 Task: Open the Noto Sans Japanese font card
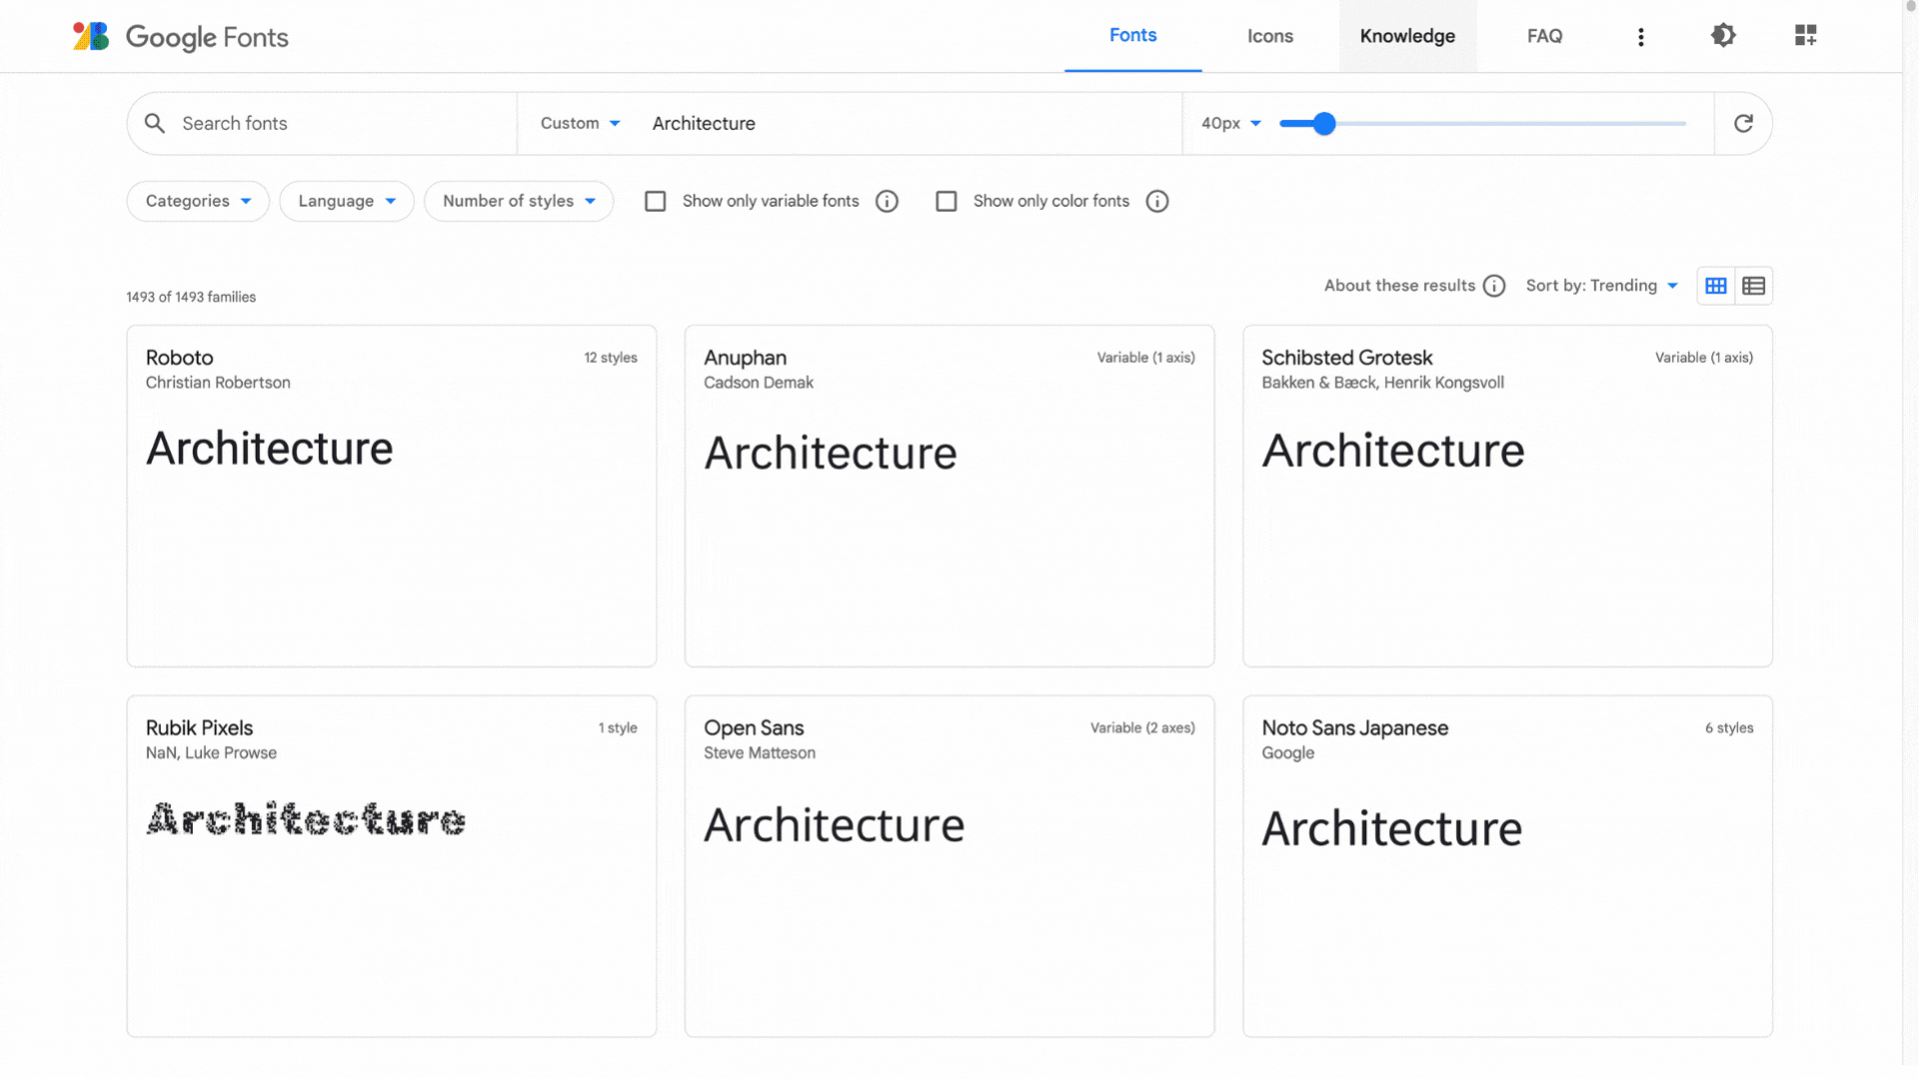[1507, 866]
